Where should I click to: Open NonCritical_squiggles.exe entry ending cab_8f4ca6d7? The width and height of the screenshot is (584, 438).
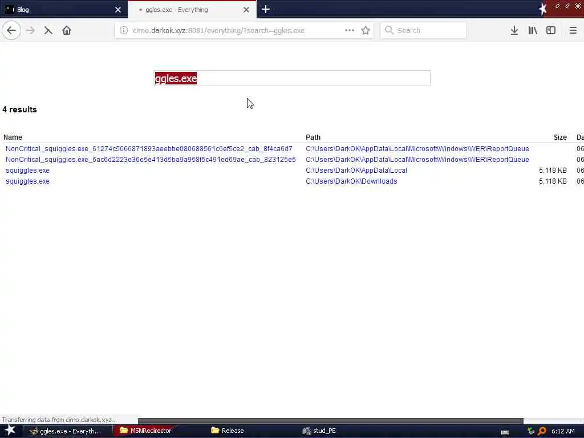pos(149,149)
